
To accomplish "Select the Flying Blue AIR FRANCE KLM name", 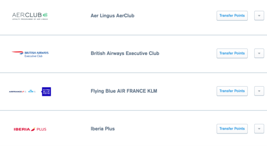I will click(124, 91).
